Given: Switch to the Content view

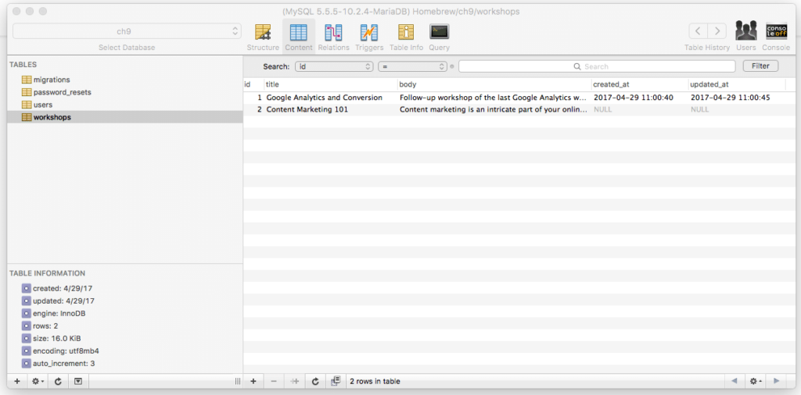Looking at the screenshot, I should [x=298, y=37].
